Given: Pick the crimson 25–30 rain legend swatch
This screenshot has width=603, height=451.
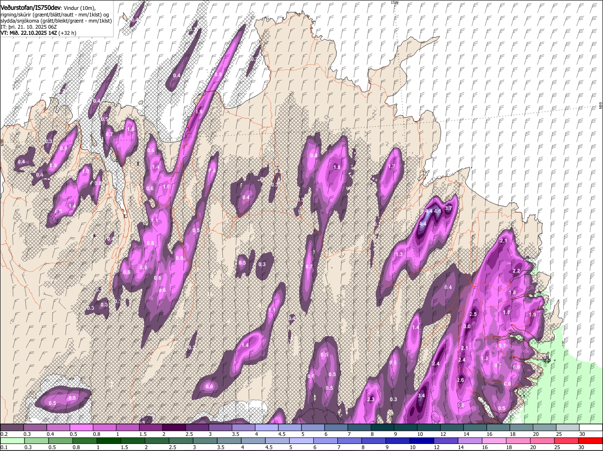Looking at the screenshot, I should point(568,441).
